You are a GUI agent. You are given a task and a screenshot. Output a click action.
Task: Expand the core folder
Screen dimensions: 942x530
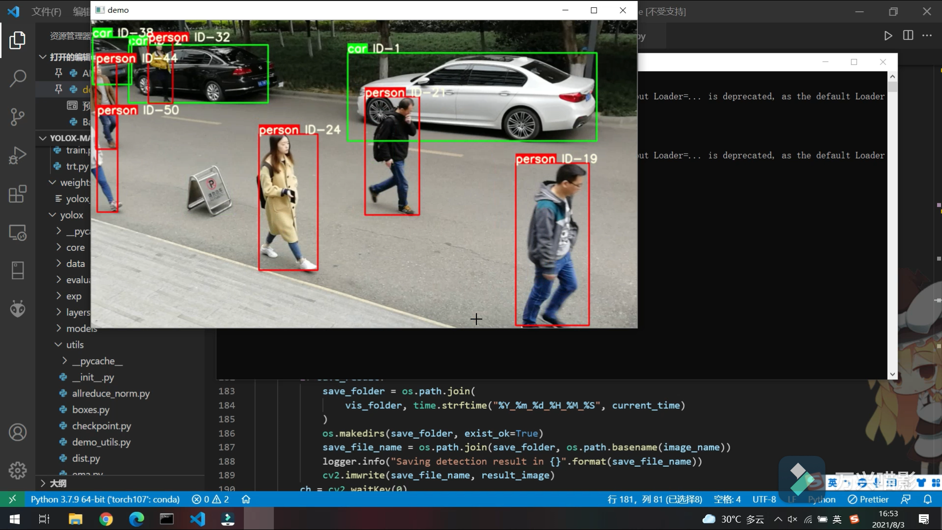[75, 247]
